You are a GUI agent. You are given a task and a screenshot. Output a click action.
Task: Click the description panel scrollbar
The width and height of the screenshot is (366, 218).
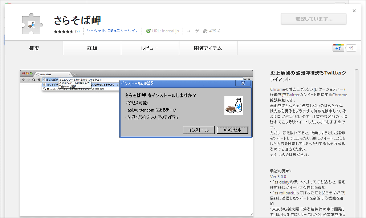[356, 143]
